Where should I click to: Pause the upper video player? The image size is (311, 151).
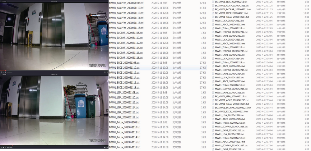2,72
